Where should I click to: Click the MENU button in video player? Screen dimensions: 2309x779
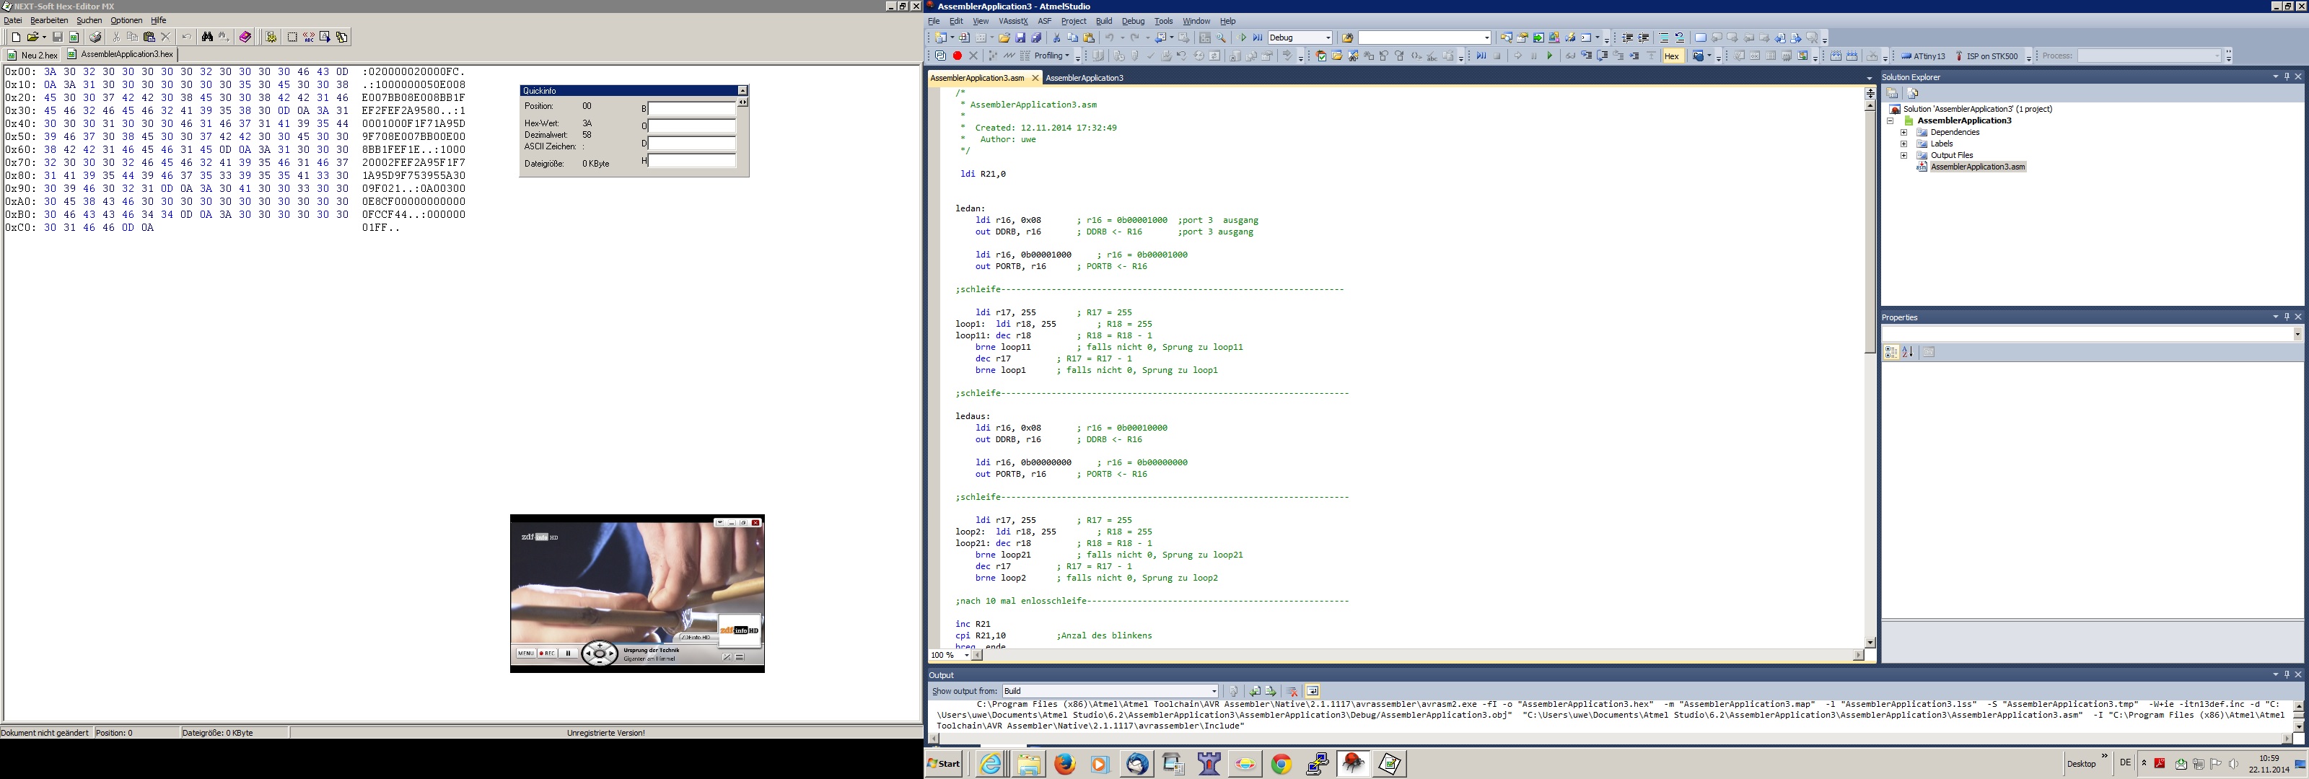[x=526, y=653]
